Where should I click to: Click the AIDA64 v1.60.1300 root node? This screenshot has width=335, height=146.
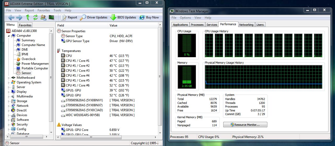tap(24, 31)
